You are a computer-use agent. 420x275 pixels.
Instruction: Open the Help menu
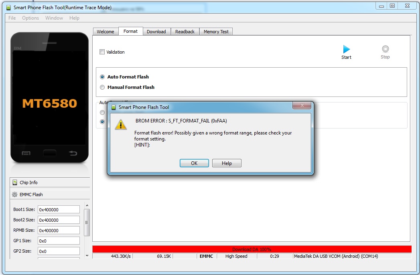[x=74, y=18]
